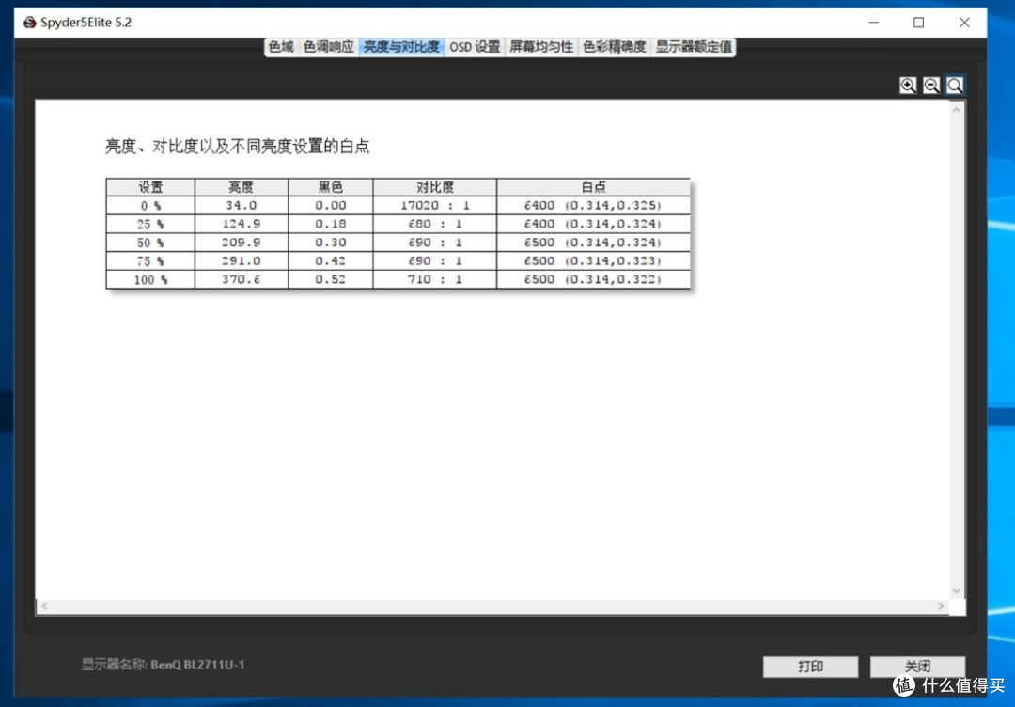The image size is (1015, 707).
Task: Click the 设置 column header
Action: click(x=150, y=187)
